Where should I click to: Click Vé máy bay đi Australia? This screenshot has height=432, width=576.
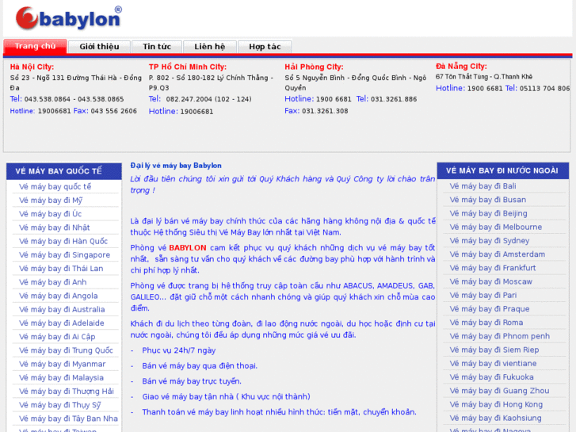62,310
